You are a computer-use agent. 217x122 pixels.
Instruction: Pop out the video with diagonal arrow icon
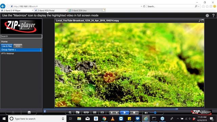coord(200,21)
